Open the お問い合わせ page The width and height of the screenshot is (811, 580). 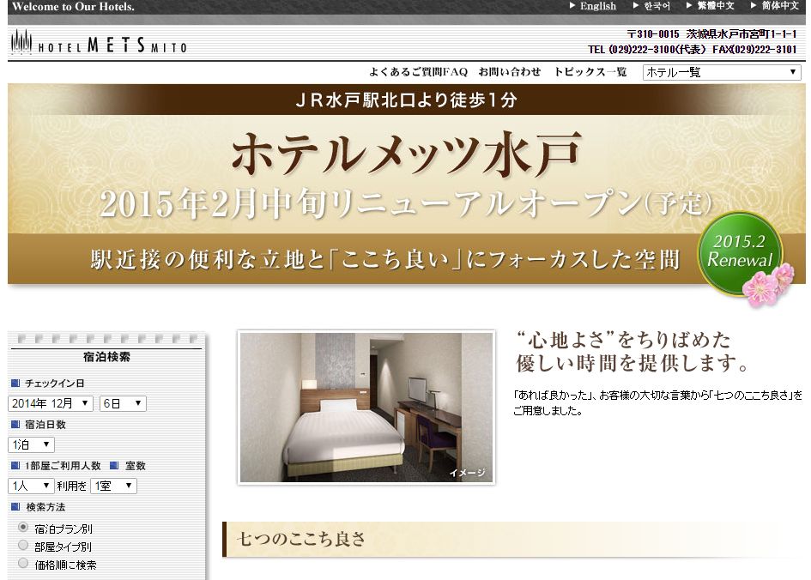tap(510, 72)
